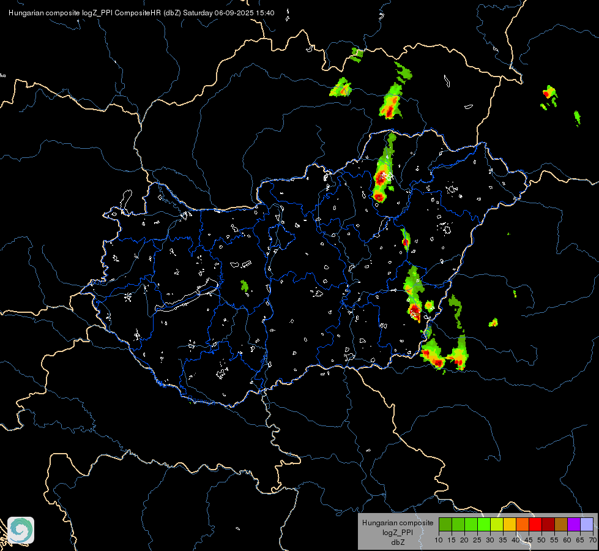Click the 'dbZ' unit label in legend
This screenshot has height=551, width=599.
click(x=398, y=542)
